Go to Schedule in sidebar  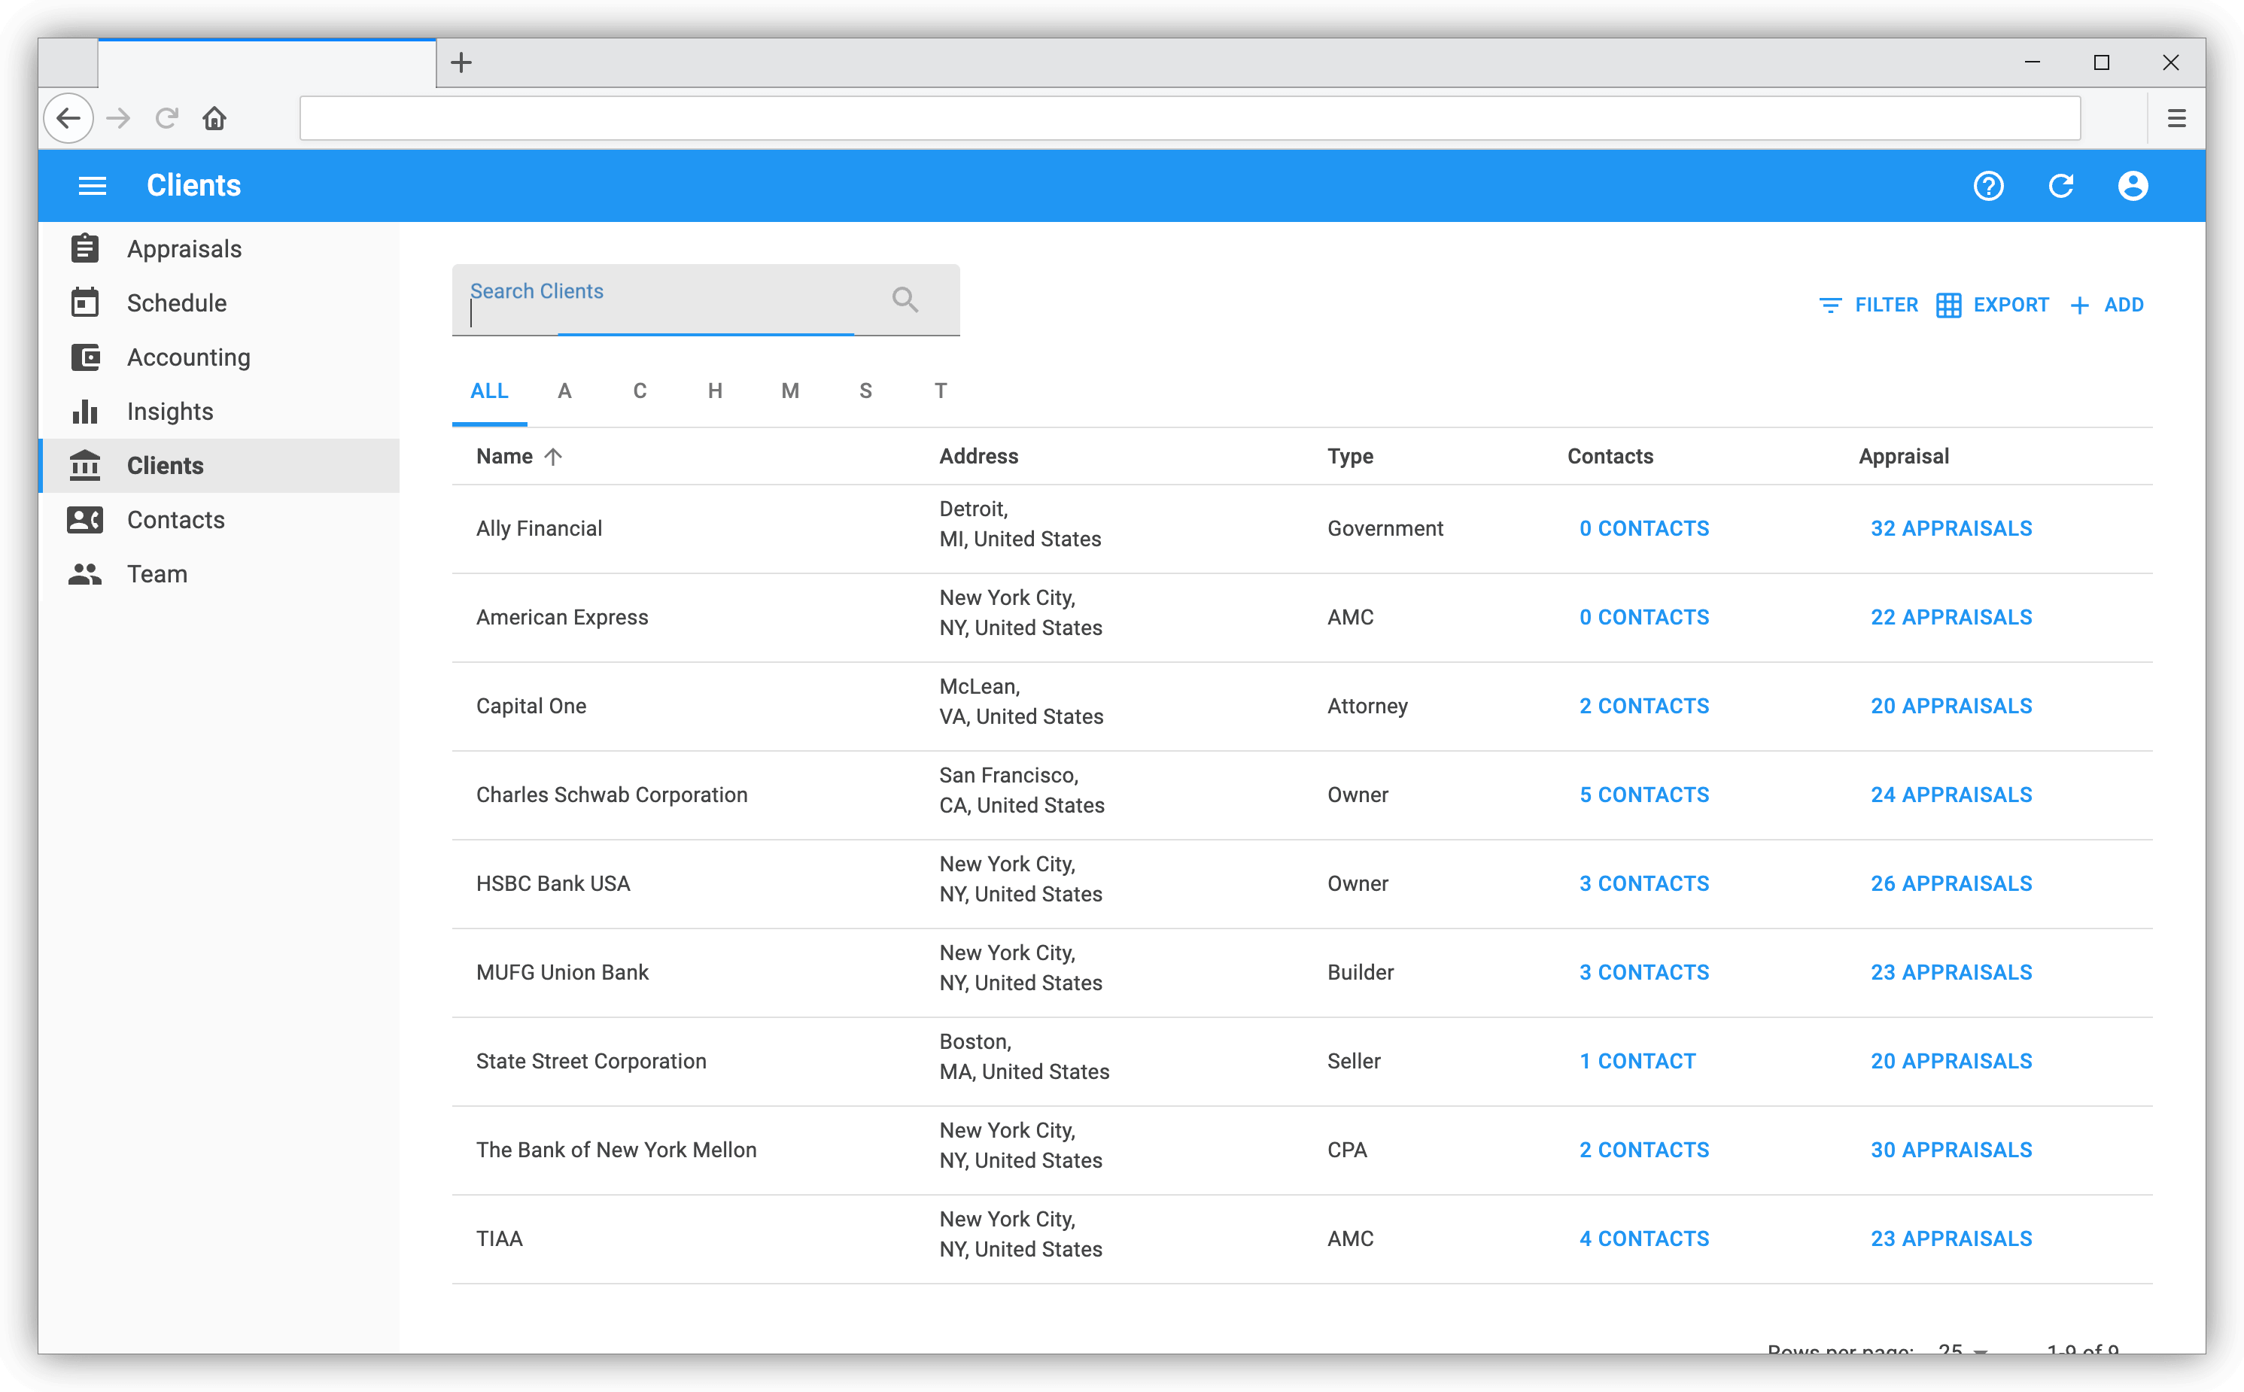tap(176, 303)
